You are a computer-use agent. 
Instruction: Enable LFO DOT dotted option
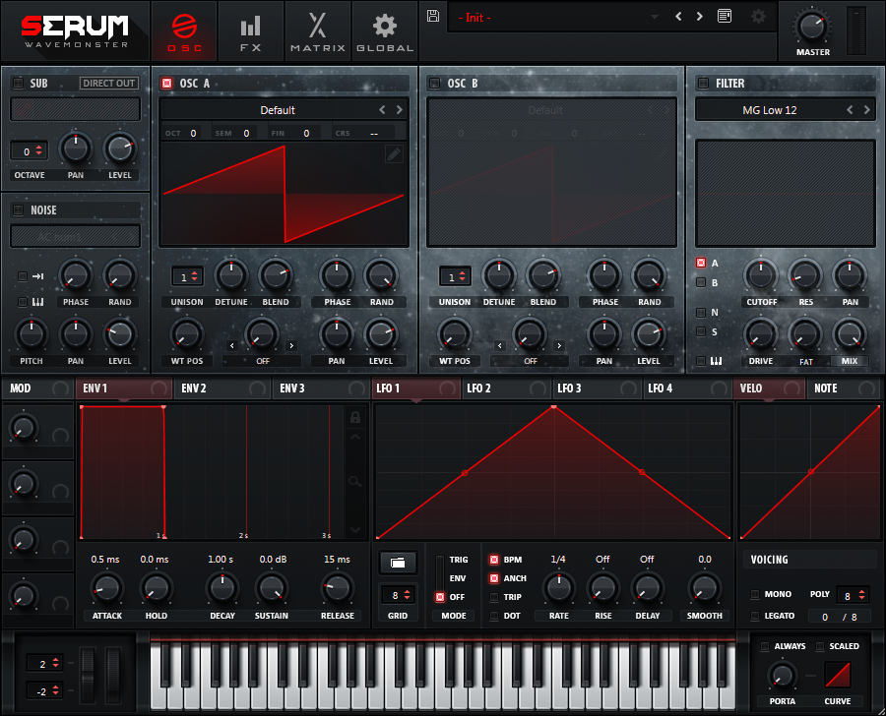[494, 616]
